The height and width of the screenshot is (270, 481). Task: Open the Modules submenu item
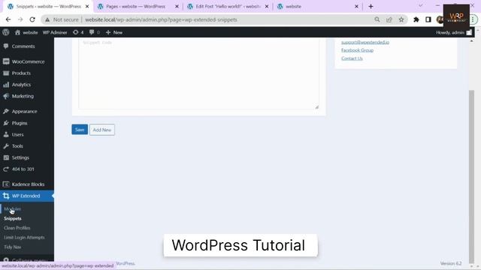pyautogui.click(x=13, y=208)
